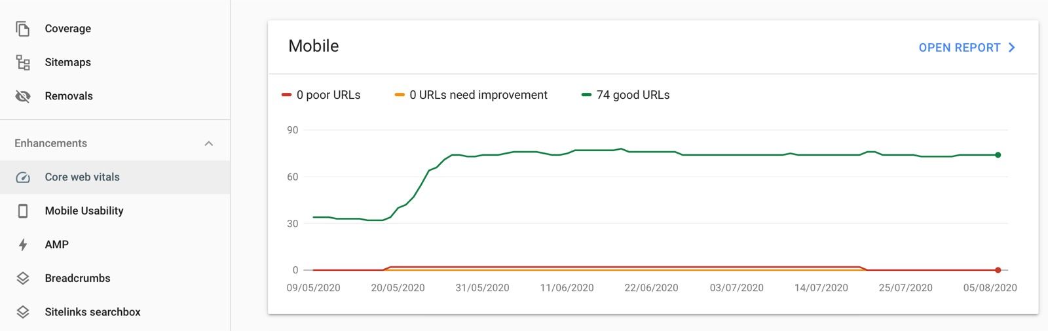Click the Mobile Usability phone icon
This screenshot has width=1048, height=331.
(23, 211)
